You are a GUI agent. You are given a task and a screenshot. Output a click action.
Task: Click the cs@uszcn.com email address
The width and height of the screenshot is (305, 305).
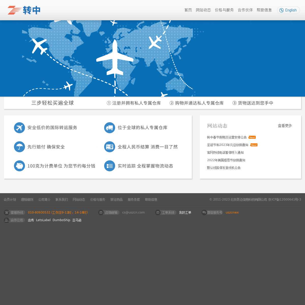pyautogui.click(x=133, y=212)
